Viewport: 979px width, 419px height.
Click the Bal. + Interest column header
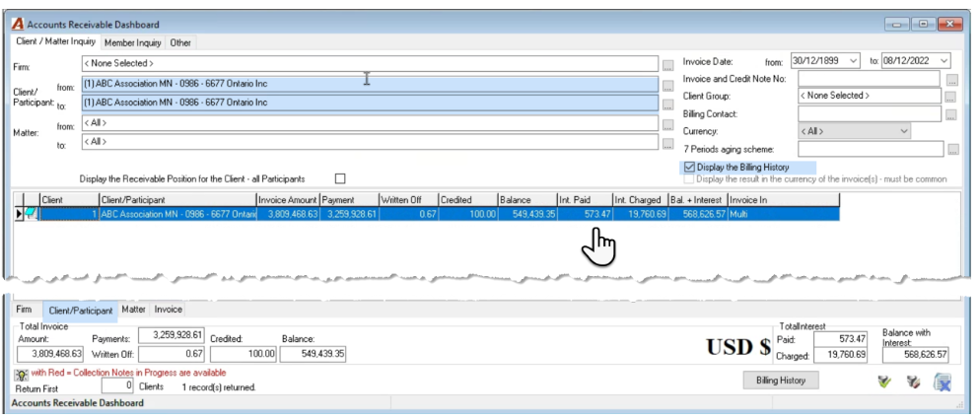coord(697,200)
